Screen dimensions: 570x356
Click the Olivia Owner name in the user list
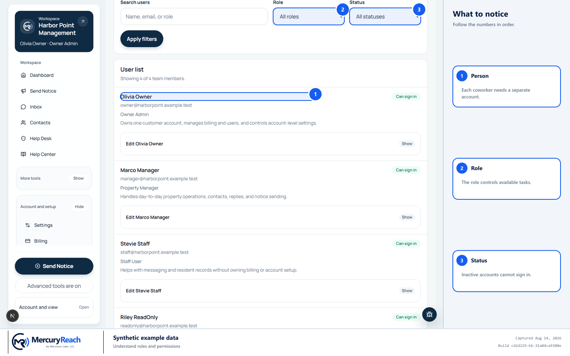tap(136, 97)
